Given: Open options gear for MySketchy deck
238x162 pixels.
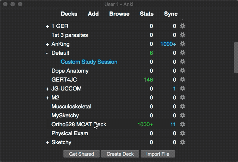Looking at the screenshot, I should 182,115.
